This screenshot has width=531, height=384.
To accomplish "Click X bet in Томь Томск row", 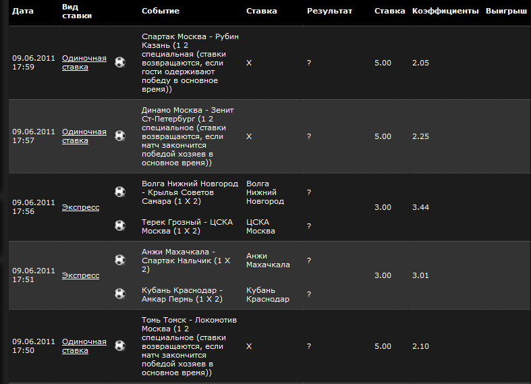I will tap(249, 346).
